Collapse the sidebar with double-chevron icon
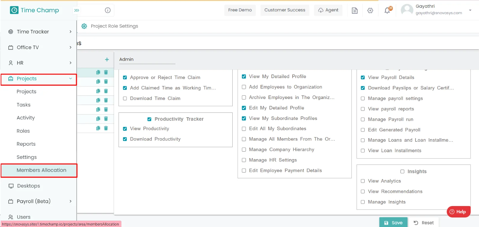Image resolution: width=479 pixels, height=227 pixels. coord(77,10)
